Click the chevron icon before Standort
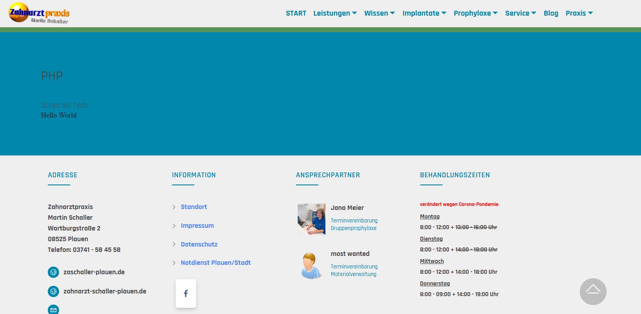 coord(174,207)
